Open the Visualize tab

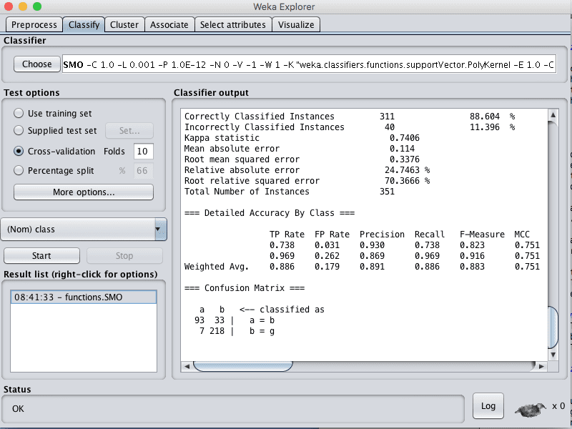[x=296, y=25]
